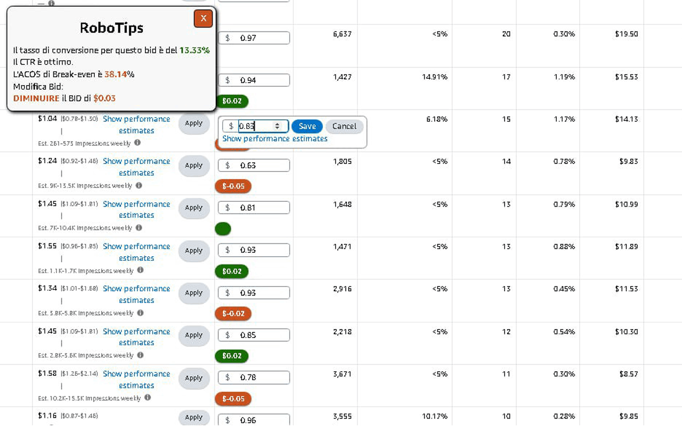The height and width of the screenshot is (426, 682).
Task: Click the green $0.02 badge under 0.85 bid
Action: (232, 356)
